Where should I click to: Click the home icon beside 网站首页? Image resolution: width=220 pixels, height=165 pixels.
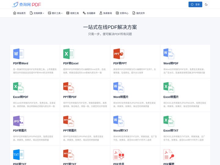point(15,13)
